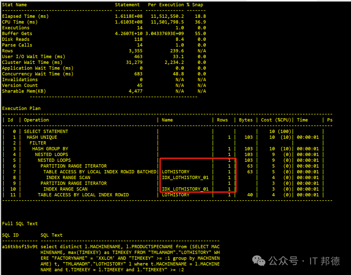Select the value "1.6118E+08"
Image resolution: width=351 pixels, height=275 pixels.
click(x=129, y=16)
